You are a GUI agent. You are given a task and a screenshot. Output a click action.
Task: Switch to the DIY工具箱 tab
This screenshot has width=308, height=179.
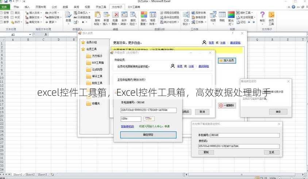click(x=134, y=7)
